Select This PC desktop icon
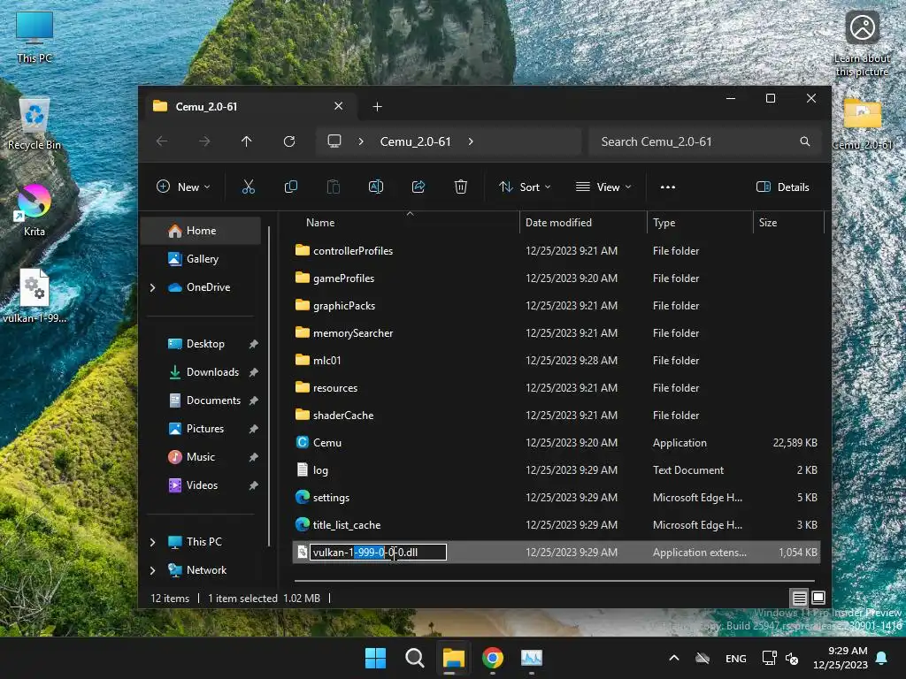 [35, 37]
